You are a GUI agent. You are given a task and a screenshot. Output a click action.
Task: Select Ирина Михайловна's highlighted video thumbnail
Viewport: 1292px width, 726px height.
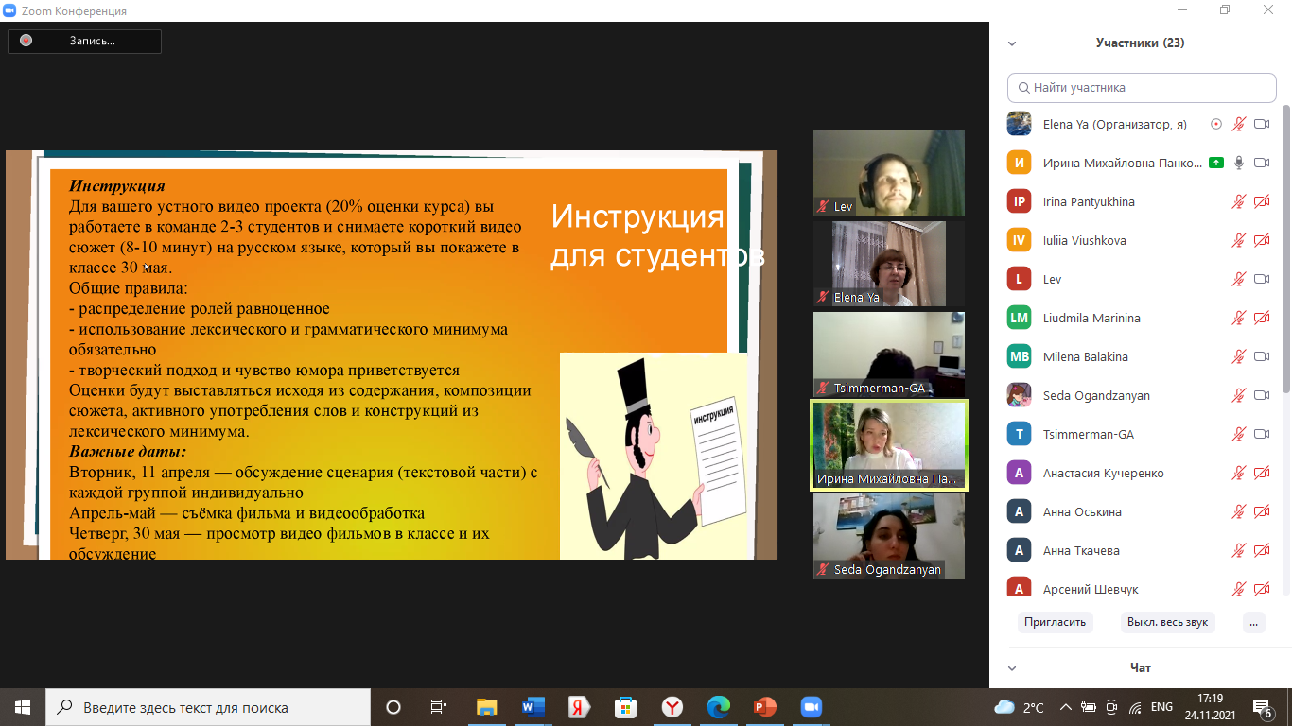coord(889,445)
